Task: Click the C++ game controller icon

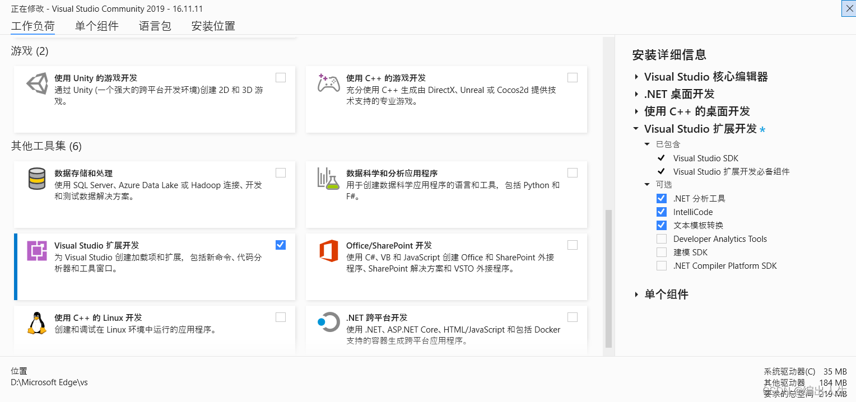Action: (328, 83)
